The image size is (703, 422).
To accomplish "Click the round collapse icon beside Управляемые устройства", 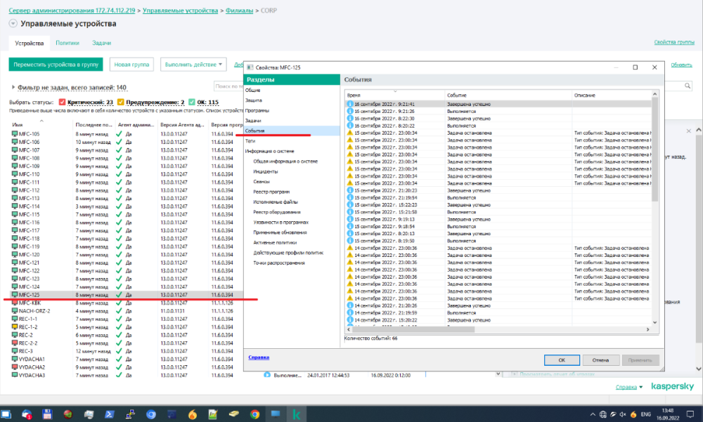I will click(x=13, y=23).
